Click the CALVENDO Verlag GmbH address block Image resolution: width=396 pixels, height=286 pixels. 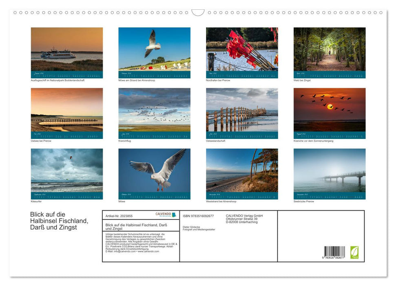pyautogui.click(x=243, y=219)
